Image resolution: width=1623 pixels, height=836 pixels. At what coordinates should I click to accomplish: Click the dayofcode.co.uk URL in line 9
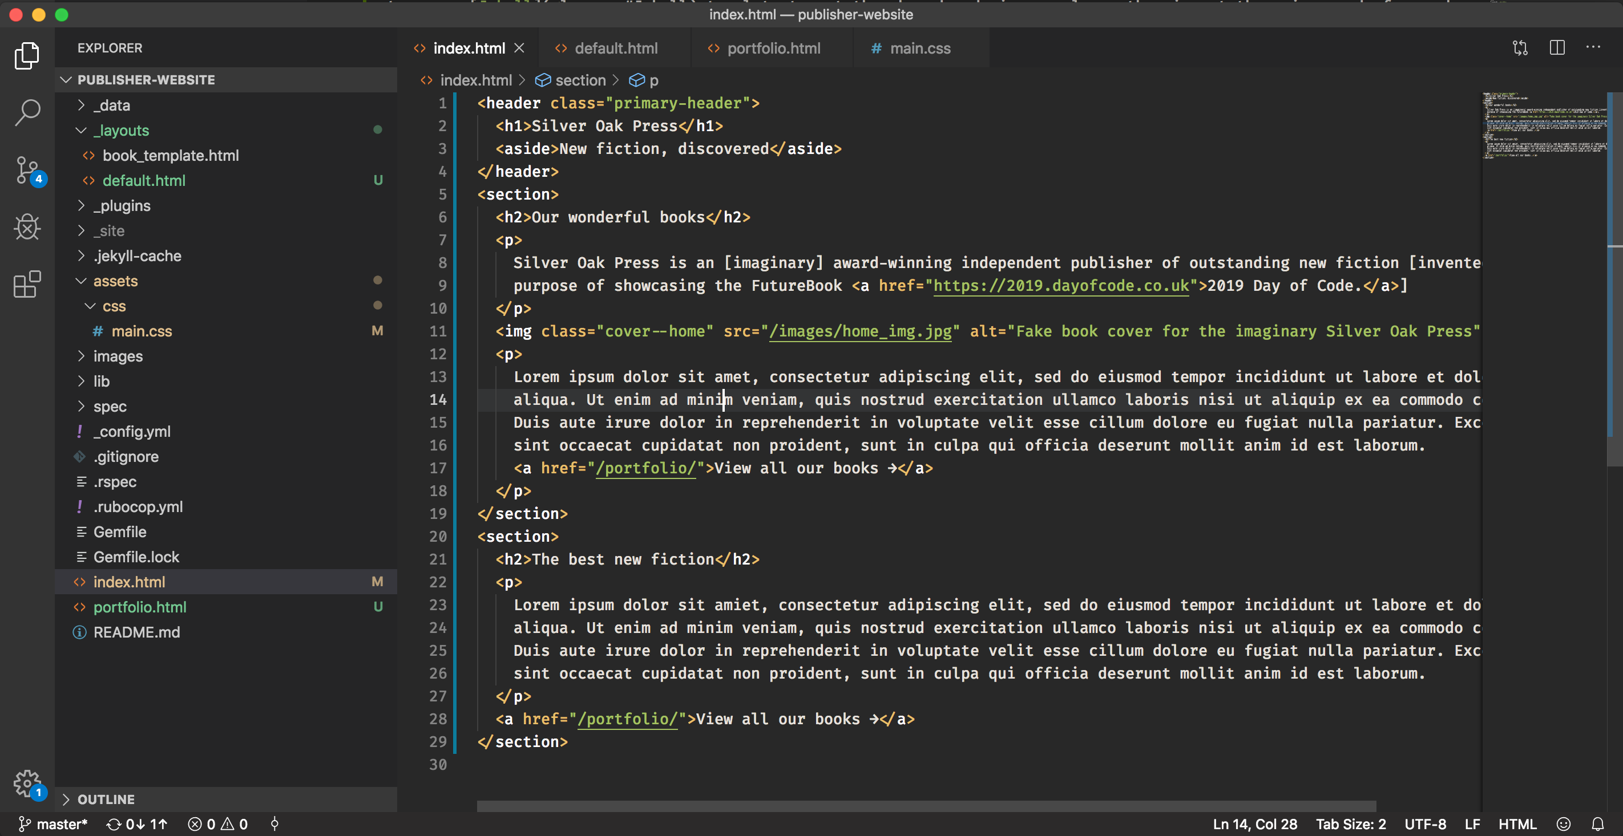click(x=1061, y=286)
